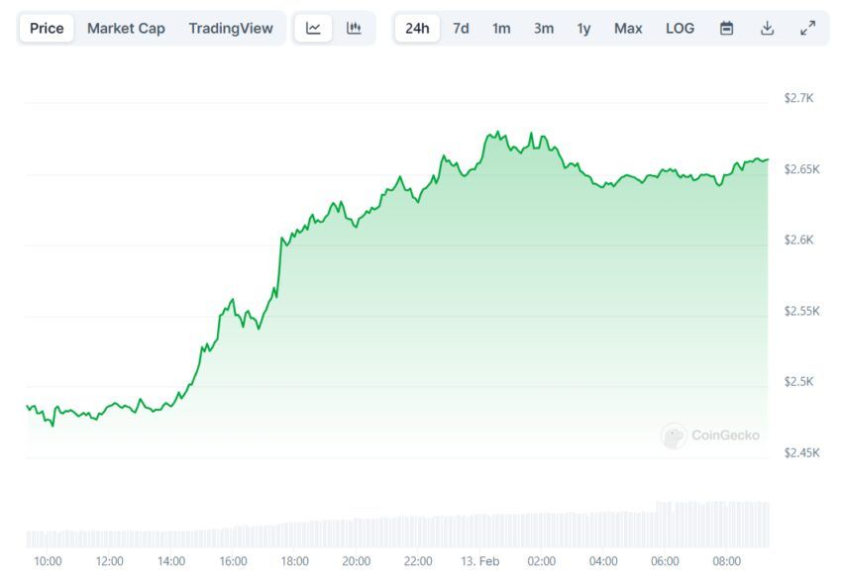Select the 7d time range

461,28
